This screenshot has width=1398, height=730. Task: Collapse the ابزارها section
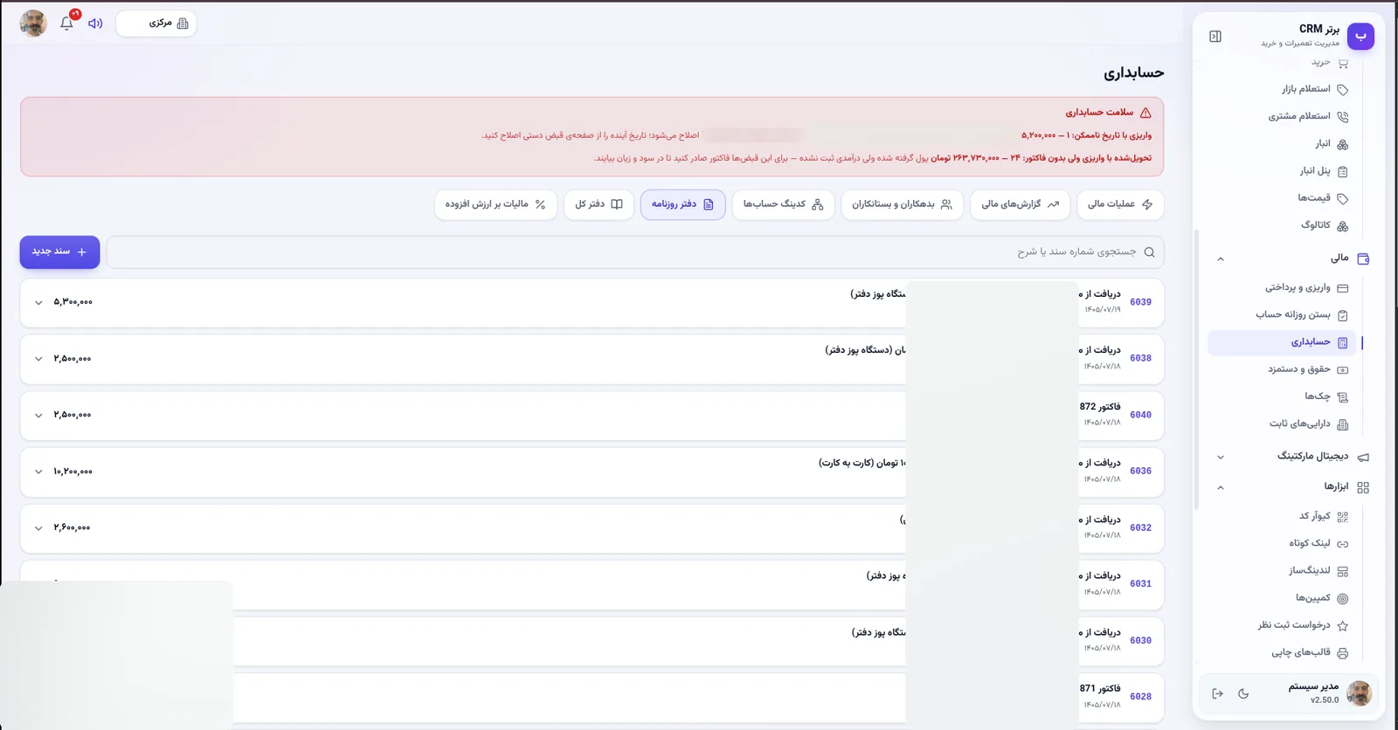point(1221,487)
